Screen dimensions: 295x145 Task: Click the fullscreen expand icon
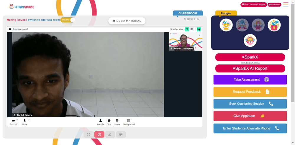pyautogui.click(x=88, y=134)
